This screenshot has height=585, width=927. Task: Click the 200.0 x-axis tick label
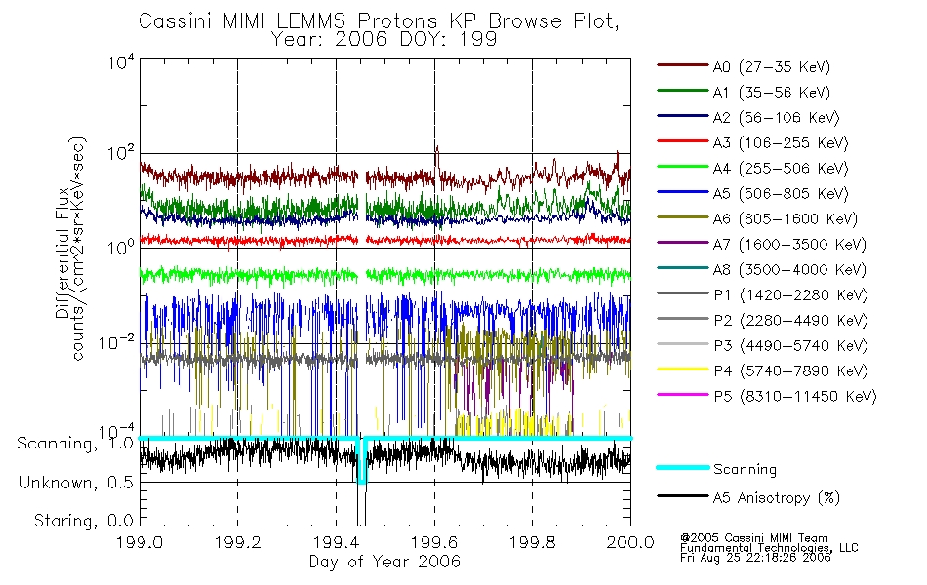point(630,542)
